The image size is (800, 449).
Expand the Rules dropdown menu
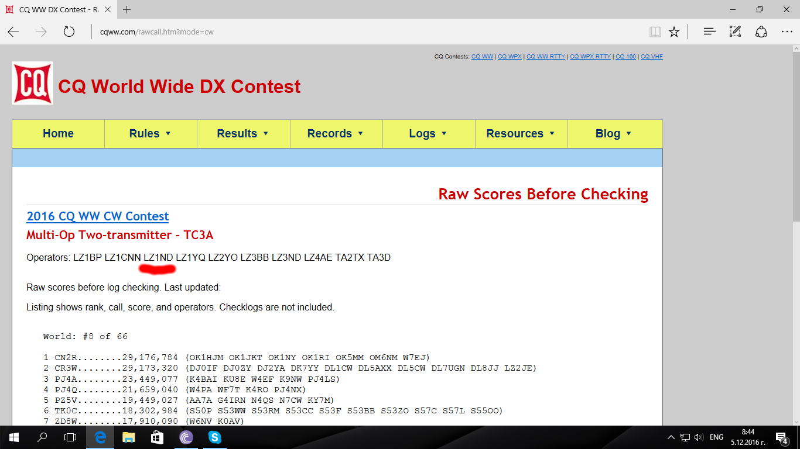point(151,134)
